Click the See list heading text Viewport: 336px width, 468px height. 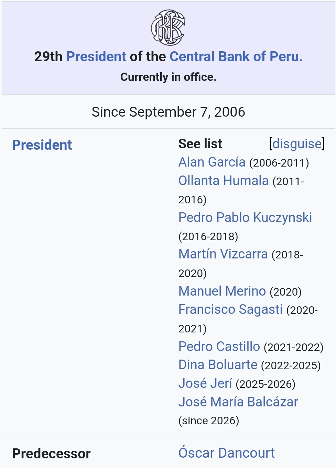tap(200, 144)
